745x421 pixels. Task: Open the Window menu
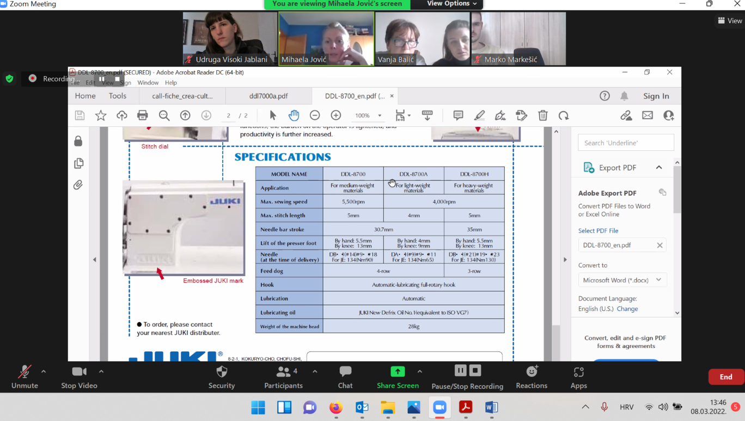(148, 83)
